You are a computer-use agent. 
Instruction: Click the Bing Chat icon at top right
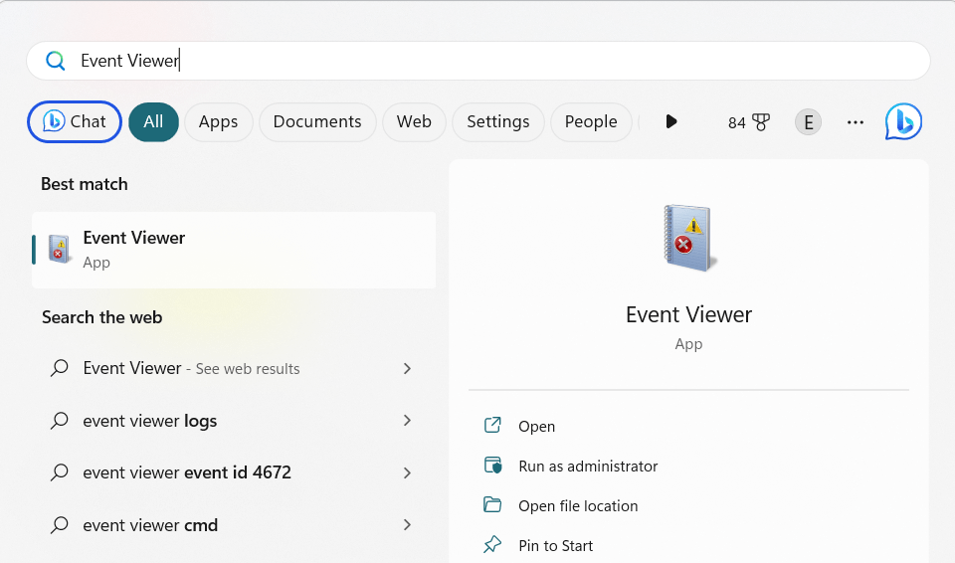[903, 121]
